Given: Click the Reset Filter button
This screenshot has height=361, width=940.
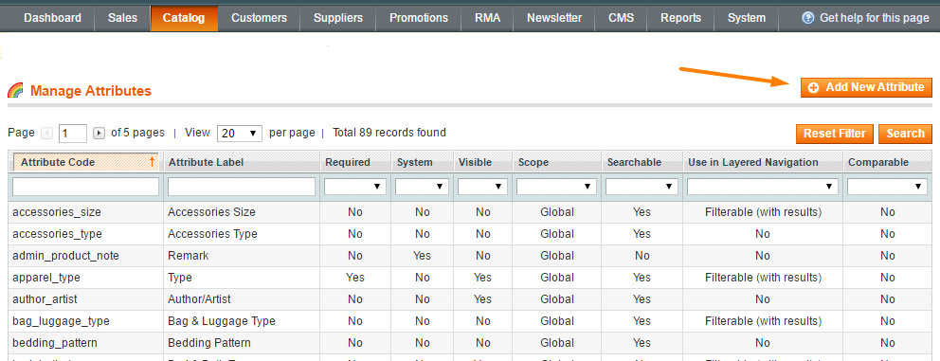Looking at the screenshot, I should click(x=835, y=134).
